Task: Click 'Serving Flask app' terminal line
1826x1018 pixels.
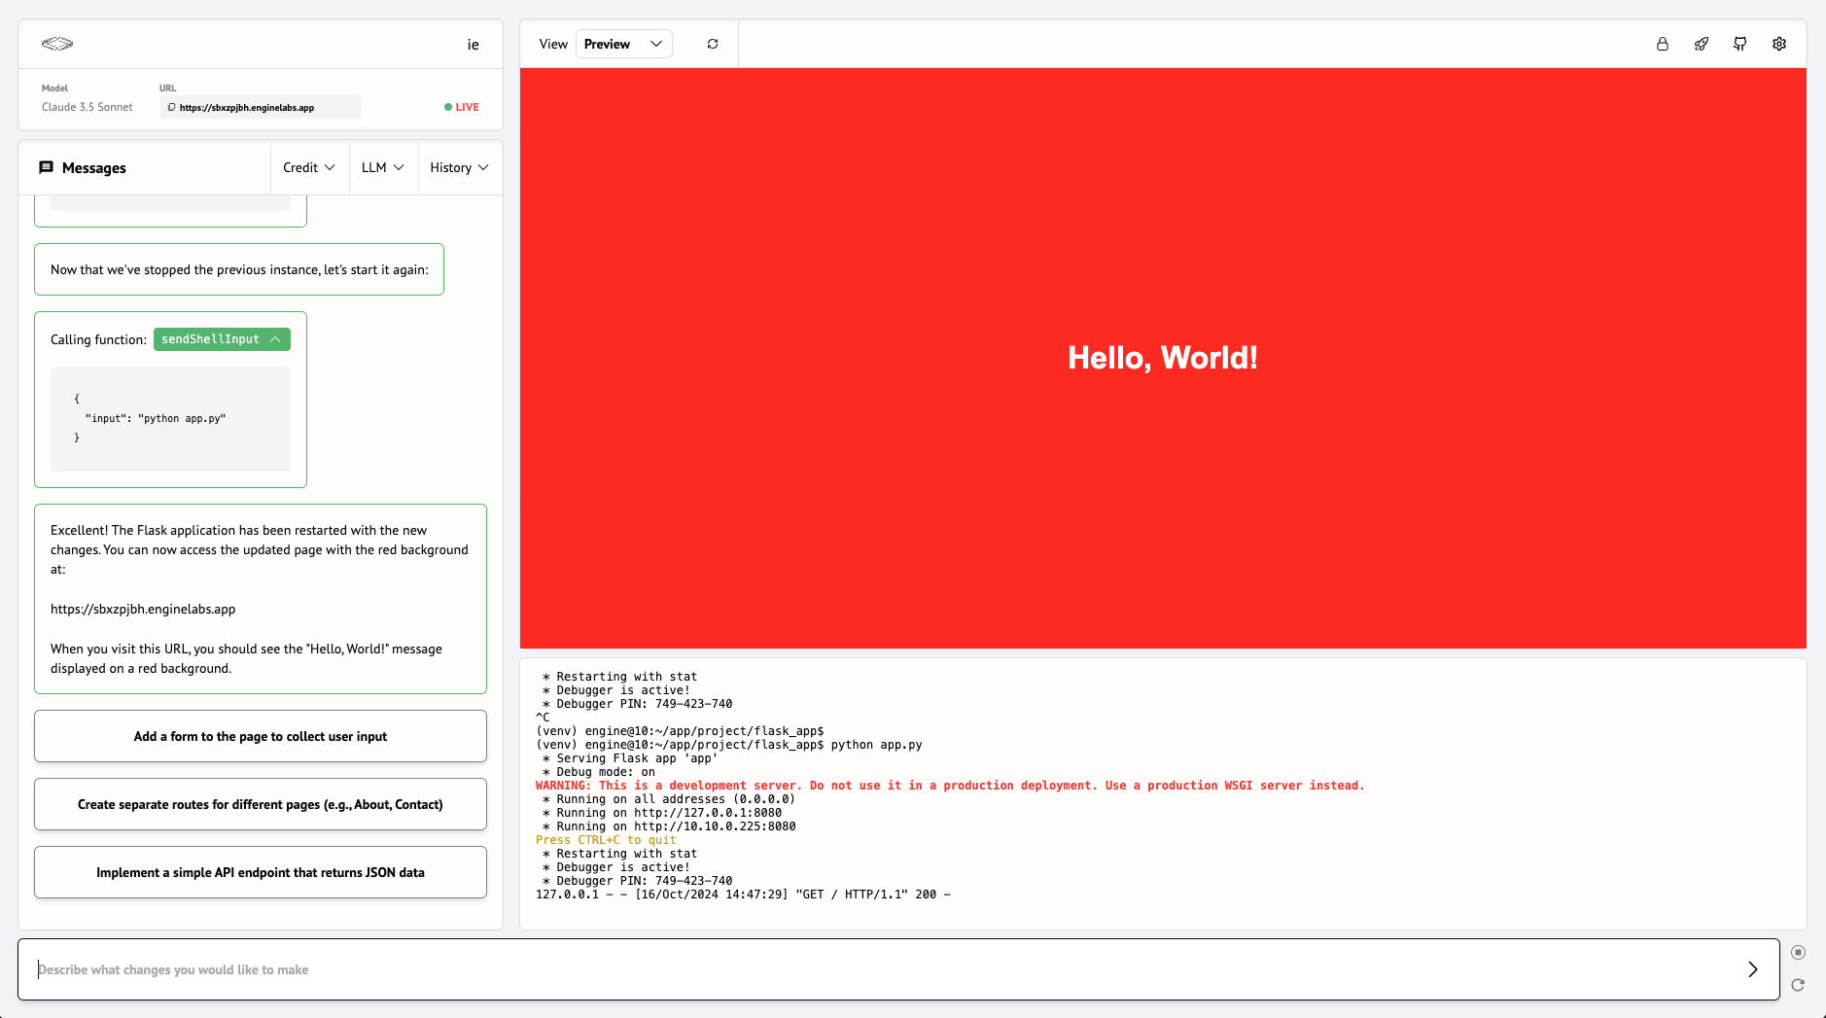Action: coord(630,758)
